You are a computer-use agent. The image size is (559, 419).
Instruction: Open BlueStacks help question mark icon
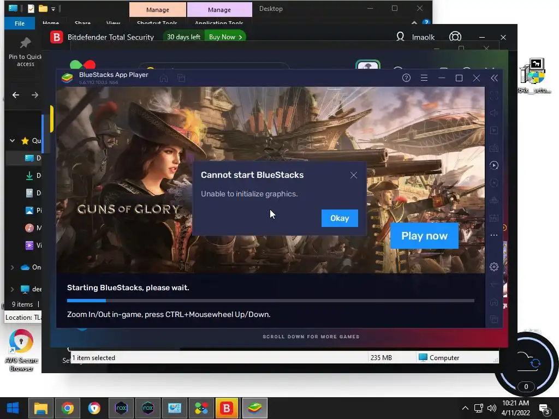[x=406, y=78]
